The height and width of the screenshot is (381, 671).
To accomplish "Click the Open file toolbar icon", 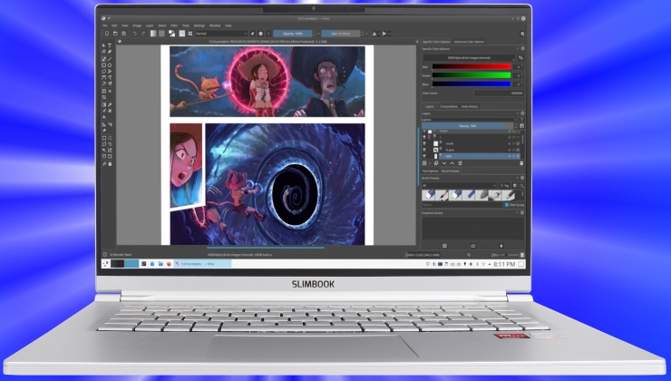I will tap(115, 34).
